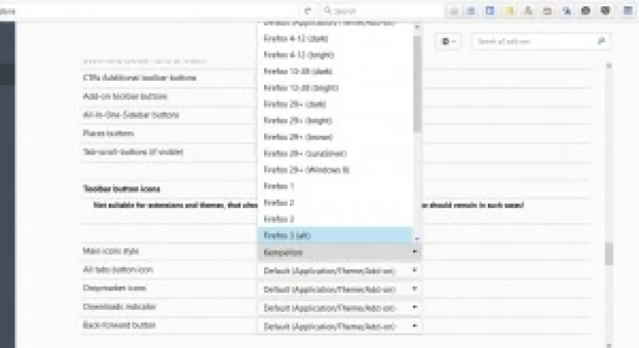
Task: Choose Firefox 1 icon style
Action: pyautogui.click(x=335, y=187)
